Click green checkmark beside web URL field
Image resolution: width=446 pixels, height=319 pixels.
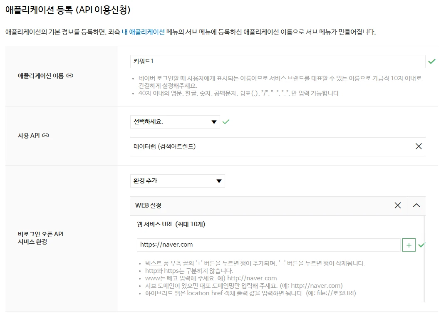click(x=421, y=245)
